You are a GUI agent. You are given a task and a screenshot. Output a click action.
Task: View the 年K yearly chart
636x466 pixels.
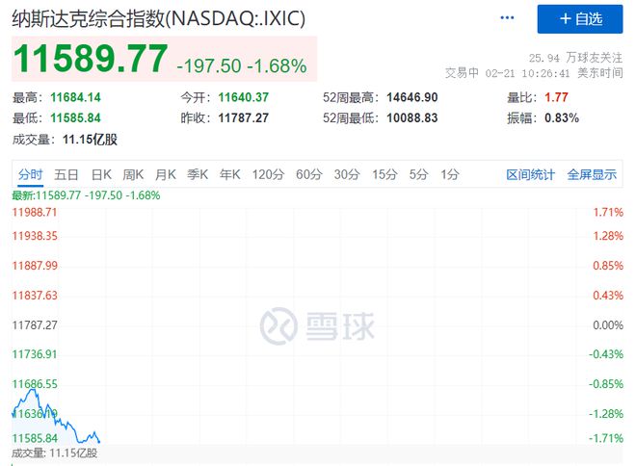229,174
